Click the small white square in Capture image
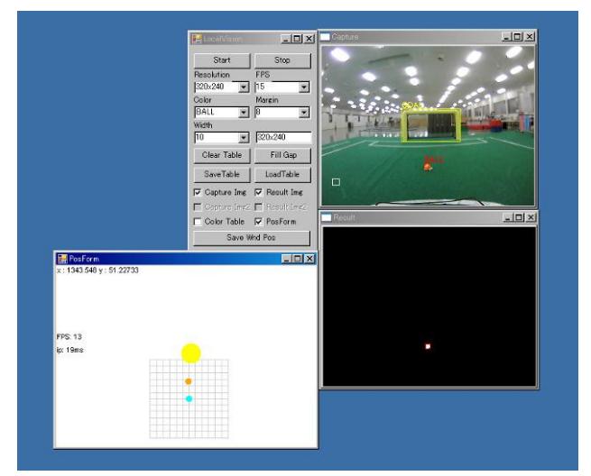The height and width of the screenshot is (476, 591). (x=336, y=182)
